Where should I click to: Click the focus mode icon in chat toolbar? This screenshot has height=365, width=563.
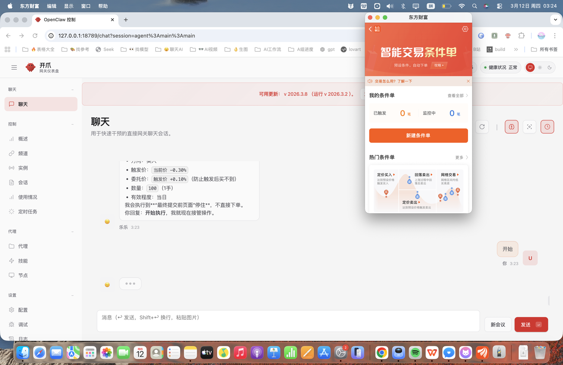pos(529,127)
